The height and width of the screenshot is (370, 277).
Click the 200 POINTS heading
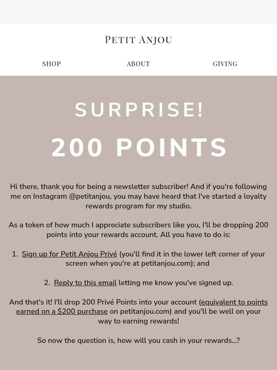tap(138, 147)
